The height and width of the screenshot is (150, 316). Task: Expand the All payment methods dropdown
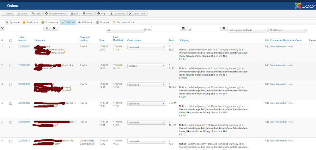click(x=248, y=30)
